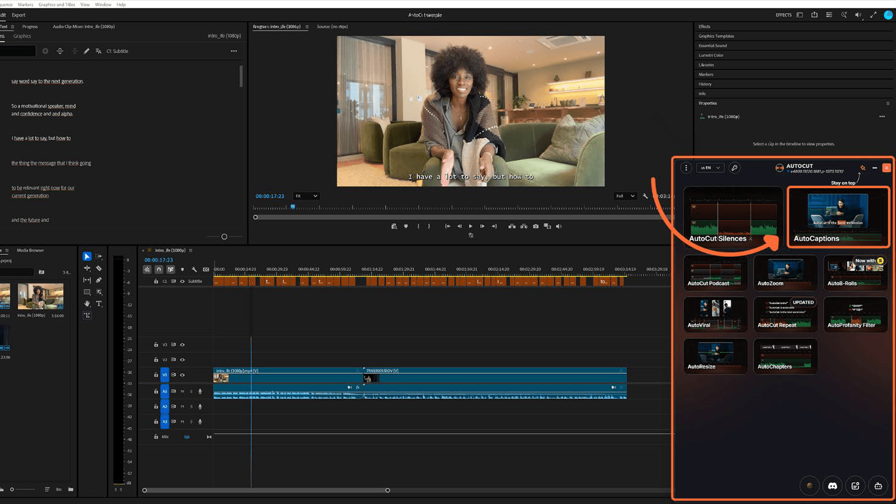The image size is (896, 504).
Task: Open timeline sequence panel menu
Action: click(191, 250)
